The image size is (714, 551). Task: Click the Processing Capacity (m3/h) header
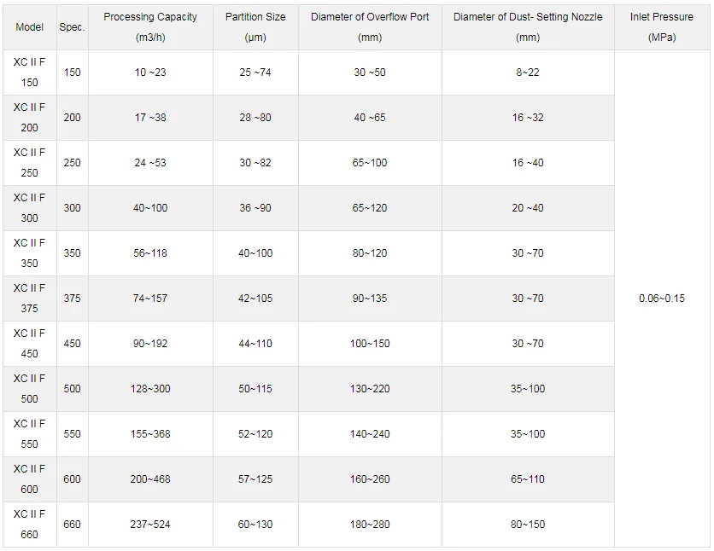tap(150, 27)
